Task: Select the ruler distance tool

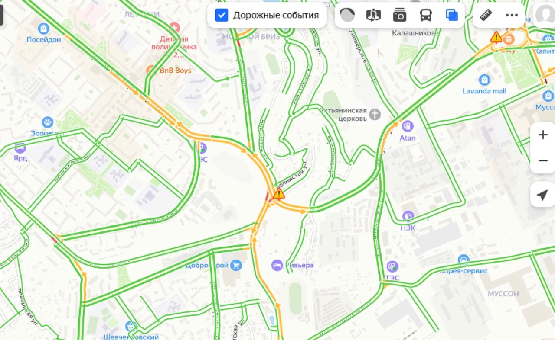Action: [x=486, y=15]
